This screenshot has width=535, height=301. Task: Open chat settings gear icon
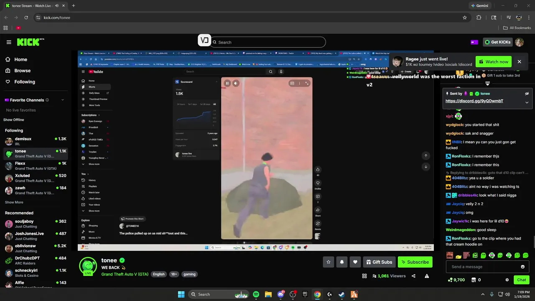coord(507,280)
